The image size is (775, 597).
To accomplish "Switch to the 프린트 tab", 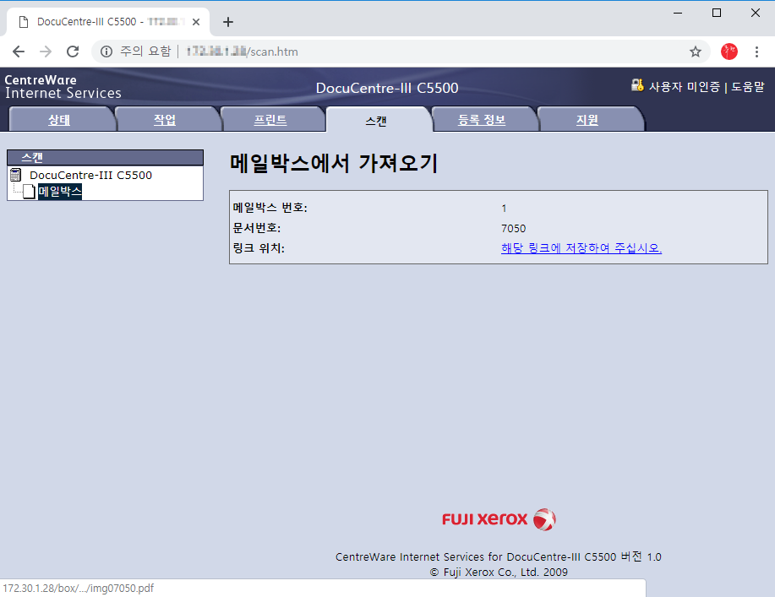I will coord(270,120).
